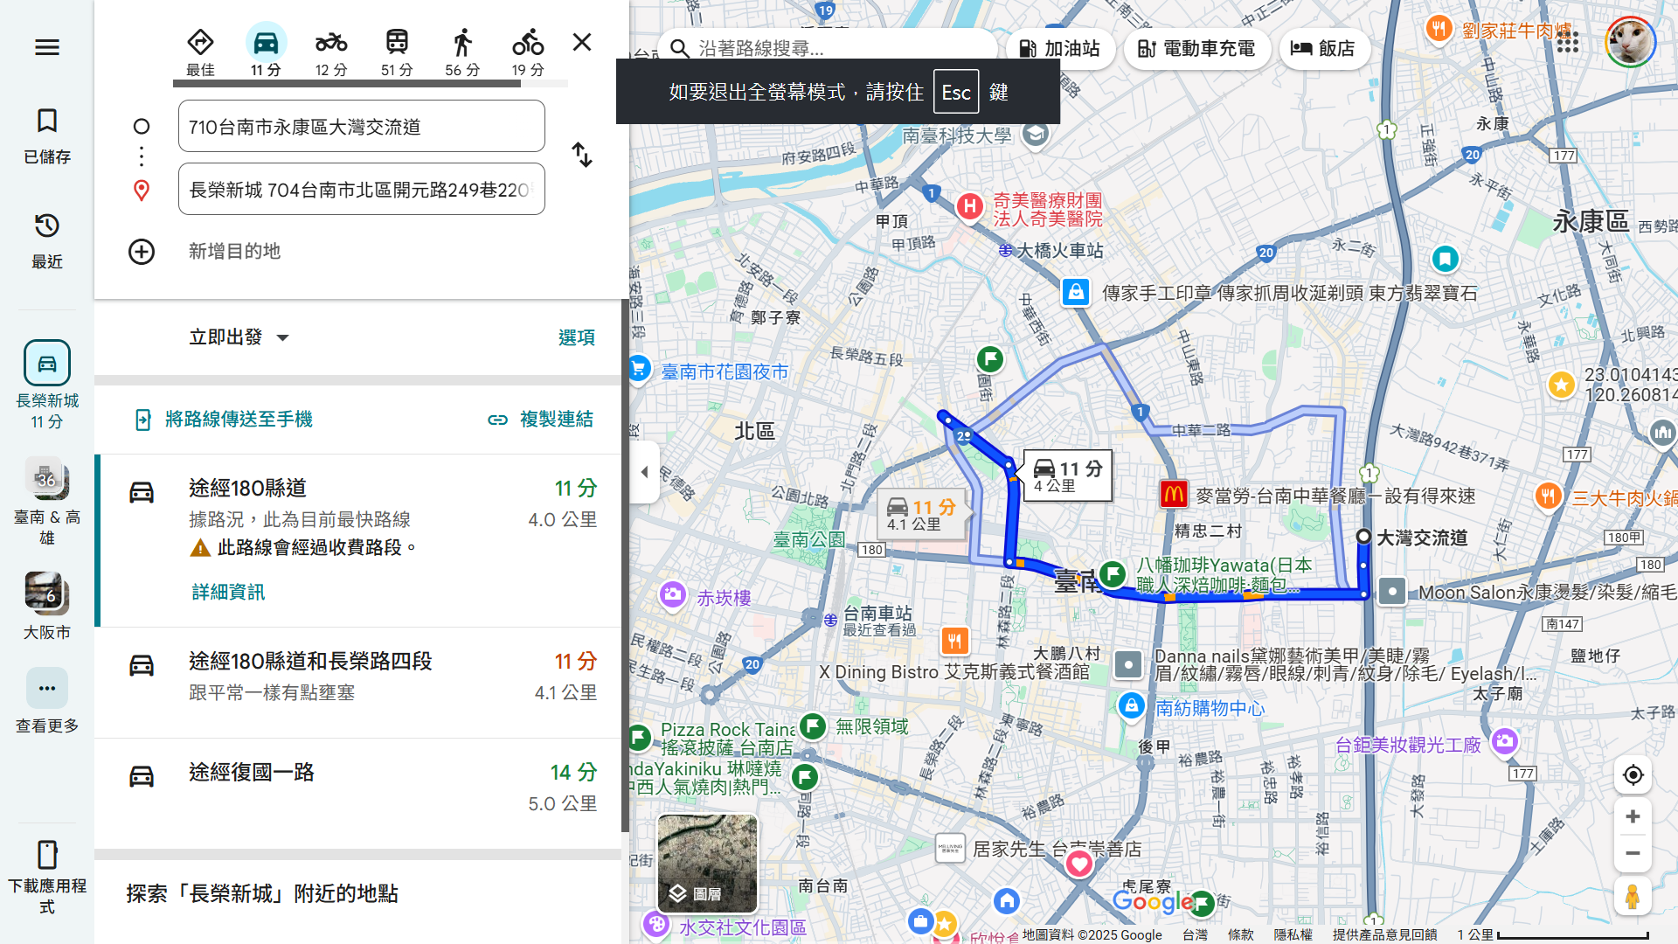Select the Best travel mode tab
Screen dimensions: 1678x944
click(x=200, y=52)
